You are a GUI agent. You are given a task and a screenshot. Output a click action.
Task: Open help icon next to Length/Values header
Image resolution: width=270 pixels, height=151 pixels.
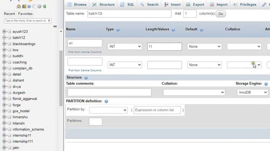tap(173, 30)
